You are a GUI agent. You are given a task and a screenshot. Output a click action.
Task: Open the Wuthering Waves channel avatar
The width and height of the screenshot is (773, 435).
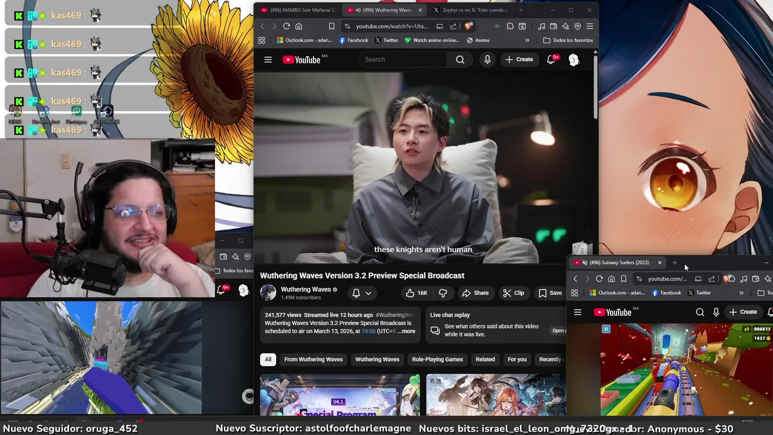tap(268, 292)
